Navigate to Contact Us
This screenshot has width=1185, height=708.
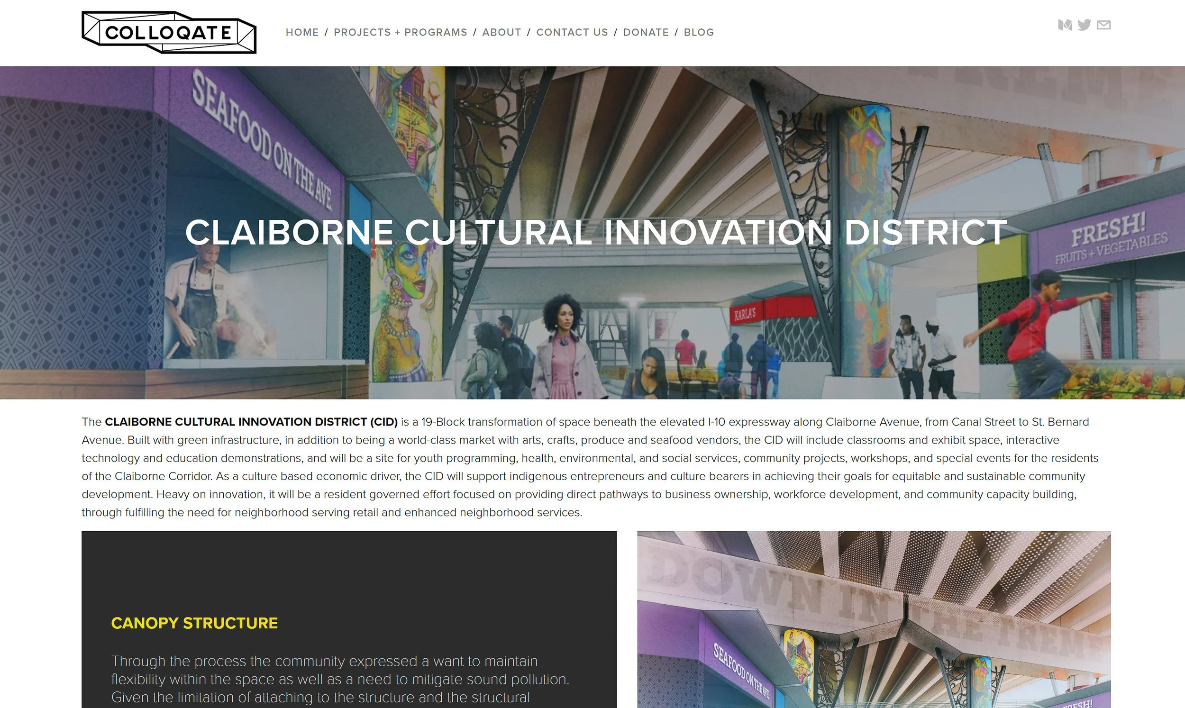click(x=572, y=32)
